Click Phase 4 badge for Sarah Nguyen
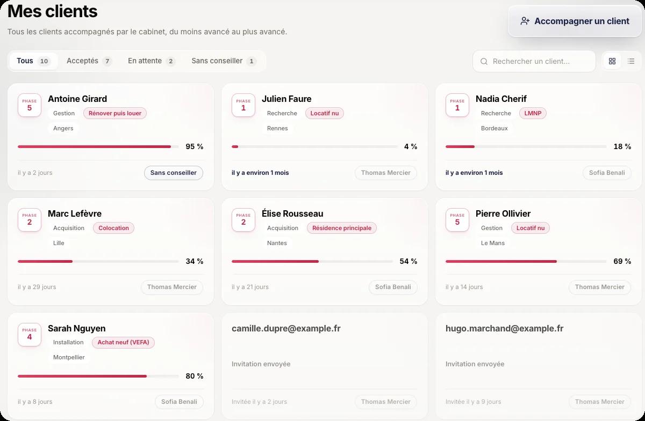The width and height of the screenshot is (645, 421). point(30,335)
